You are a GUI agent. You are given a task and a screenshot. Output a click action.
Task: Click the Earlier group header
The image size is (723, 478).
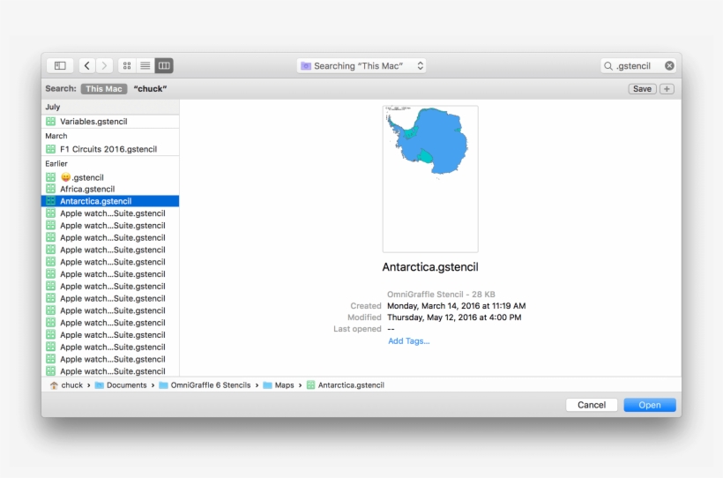pyautogui.click(x=110, y=163)
